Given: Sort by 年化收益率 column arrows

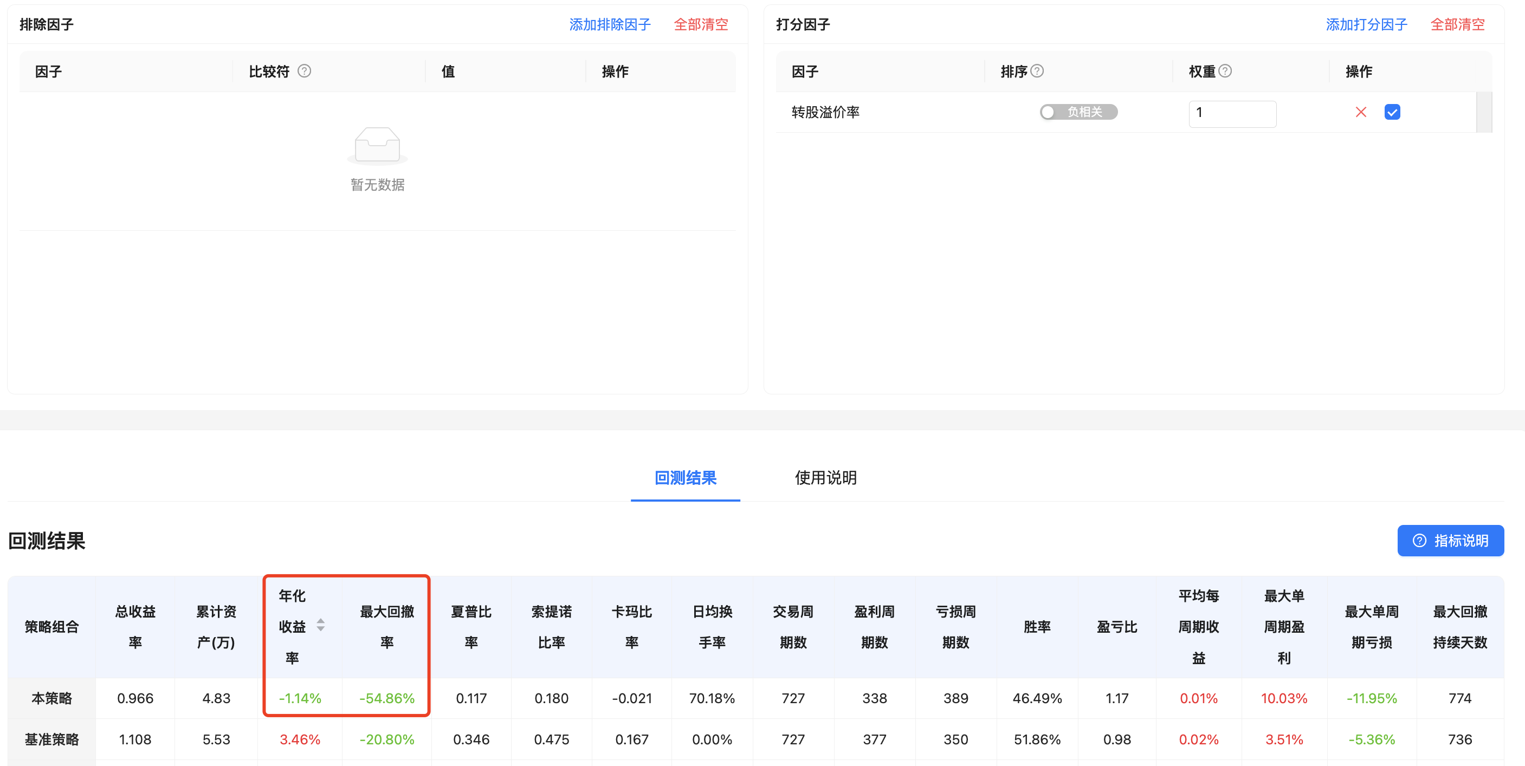Looking at the screenshot, I should [320, 625].
